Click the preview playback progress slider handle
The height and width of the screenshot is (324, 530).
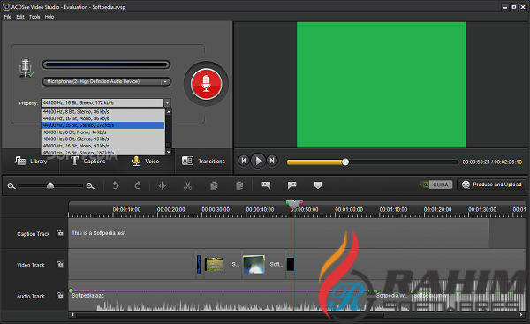345,162
